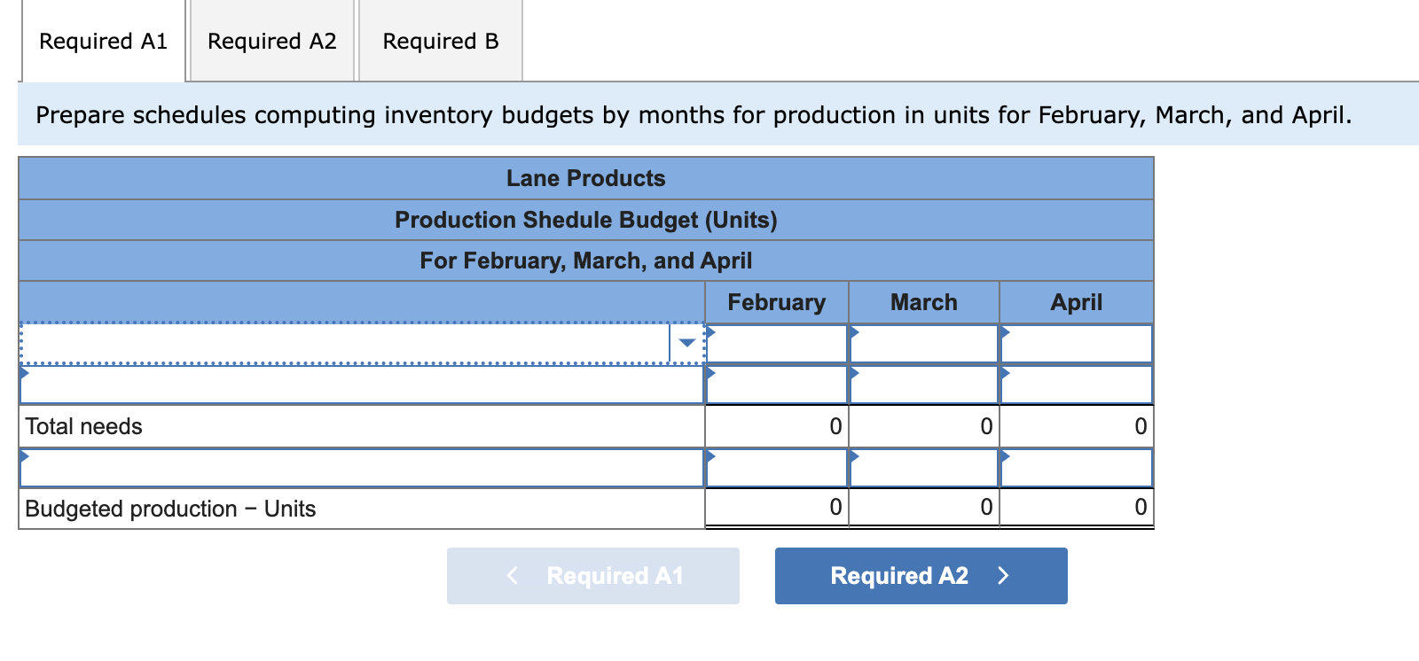Open the first row label dropdown arrow
The width and height of the screenshot is (1419, 661).
[x=686, y=343]
